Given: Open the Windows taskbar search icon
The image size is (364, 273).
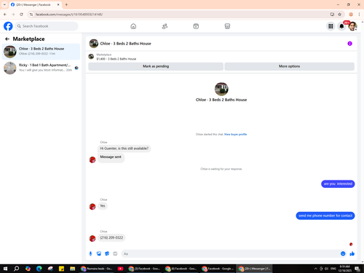Looking at the screenshot, I should click(x=17, y=269).
